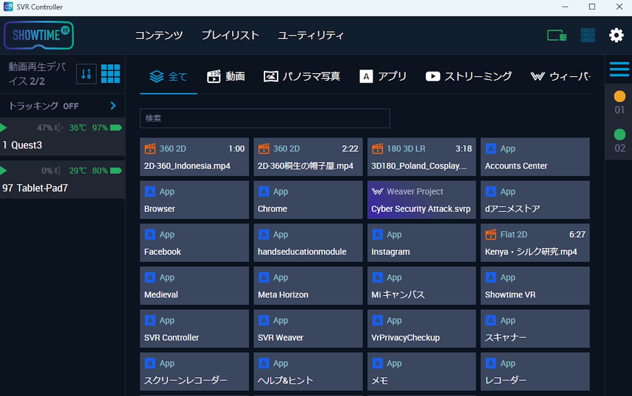Click the 検索 search field
Screen dimensions: 632x396
tap(265, 118)
